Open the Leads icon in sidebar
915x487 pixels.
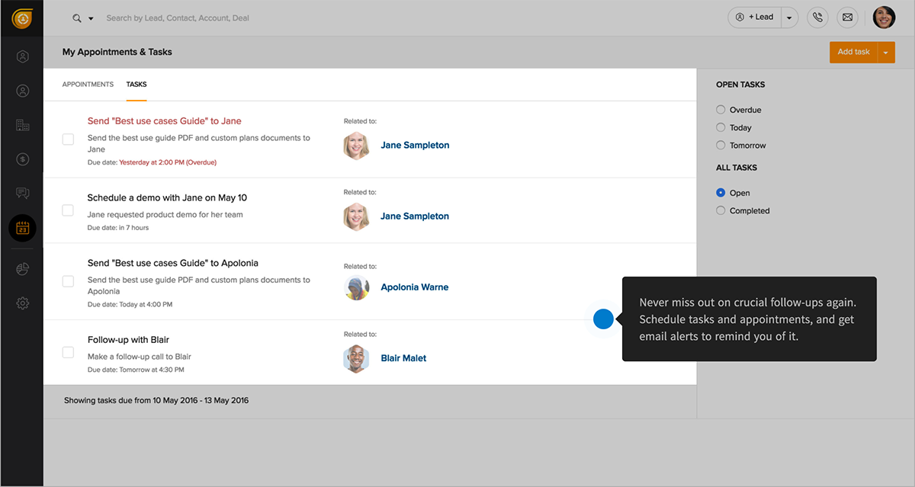pyautogui.click(x=22, y=56)
